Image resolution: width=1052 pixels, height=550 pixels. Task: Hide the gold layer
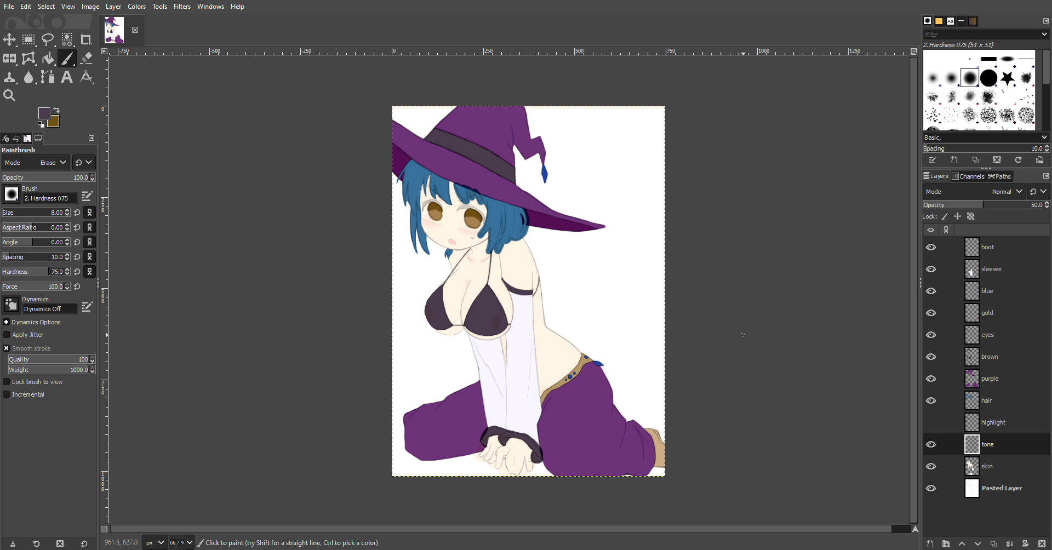click(931, 313)
